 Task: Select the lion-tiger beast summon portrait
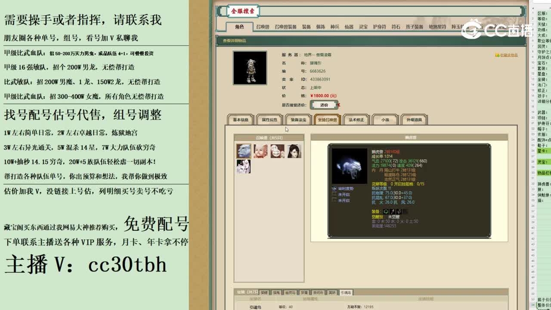pos(243,151)
